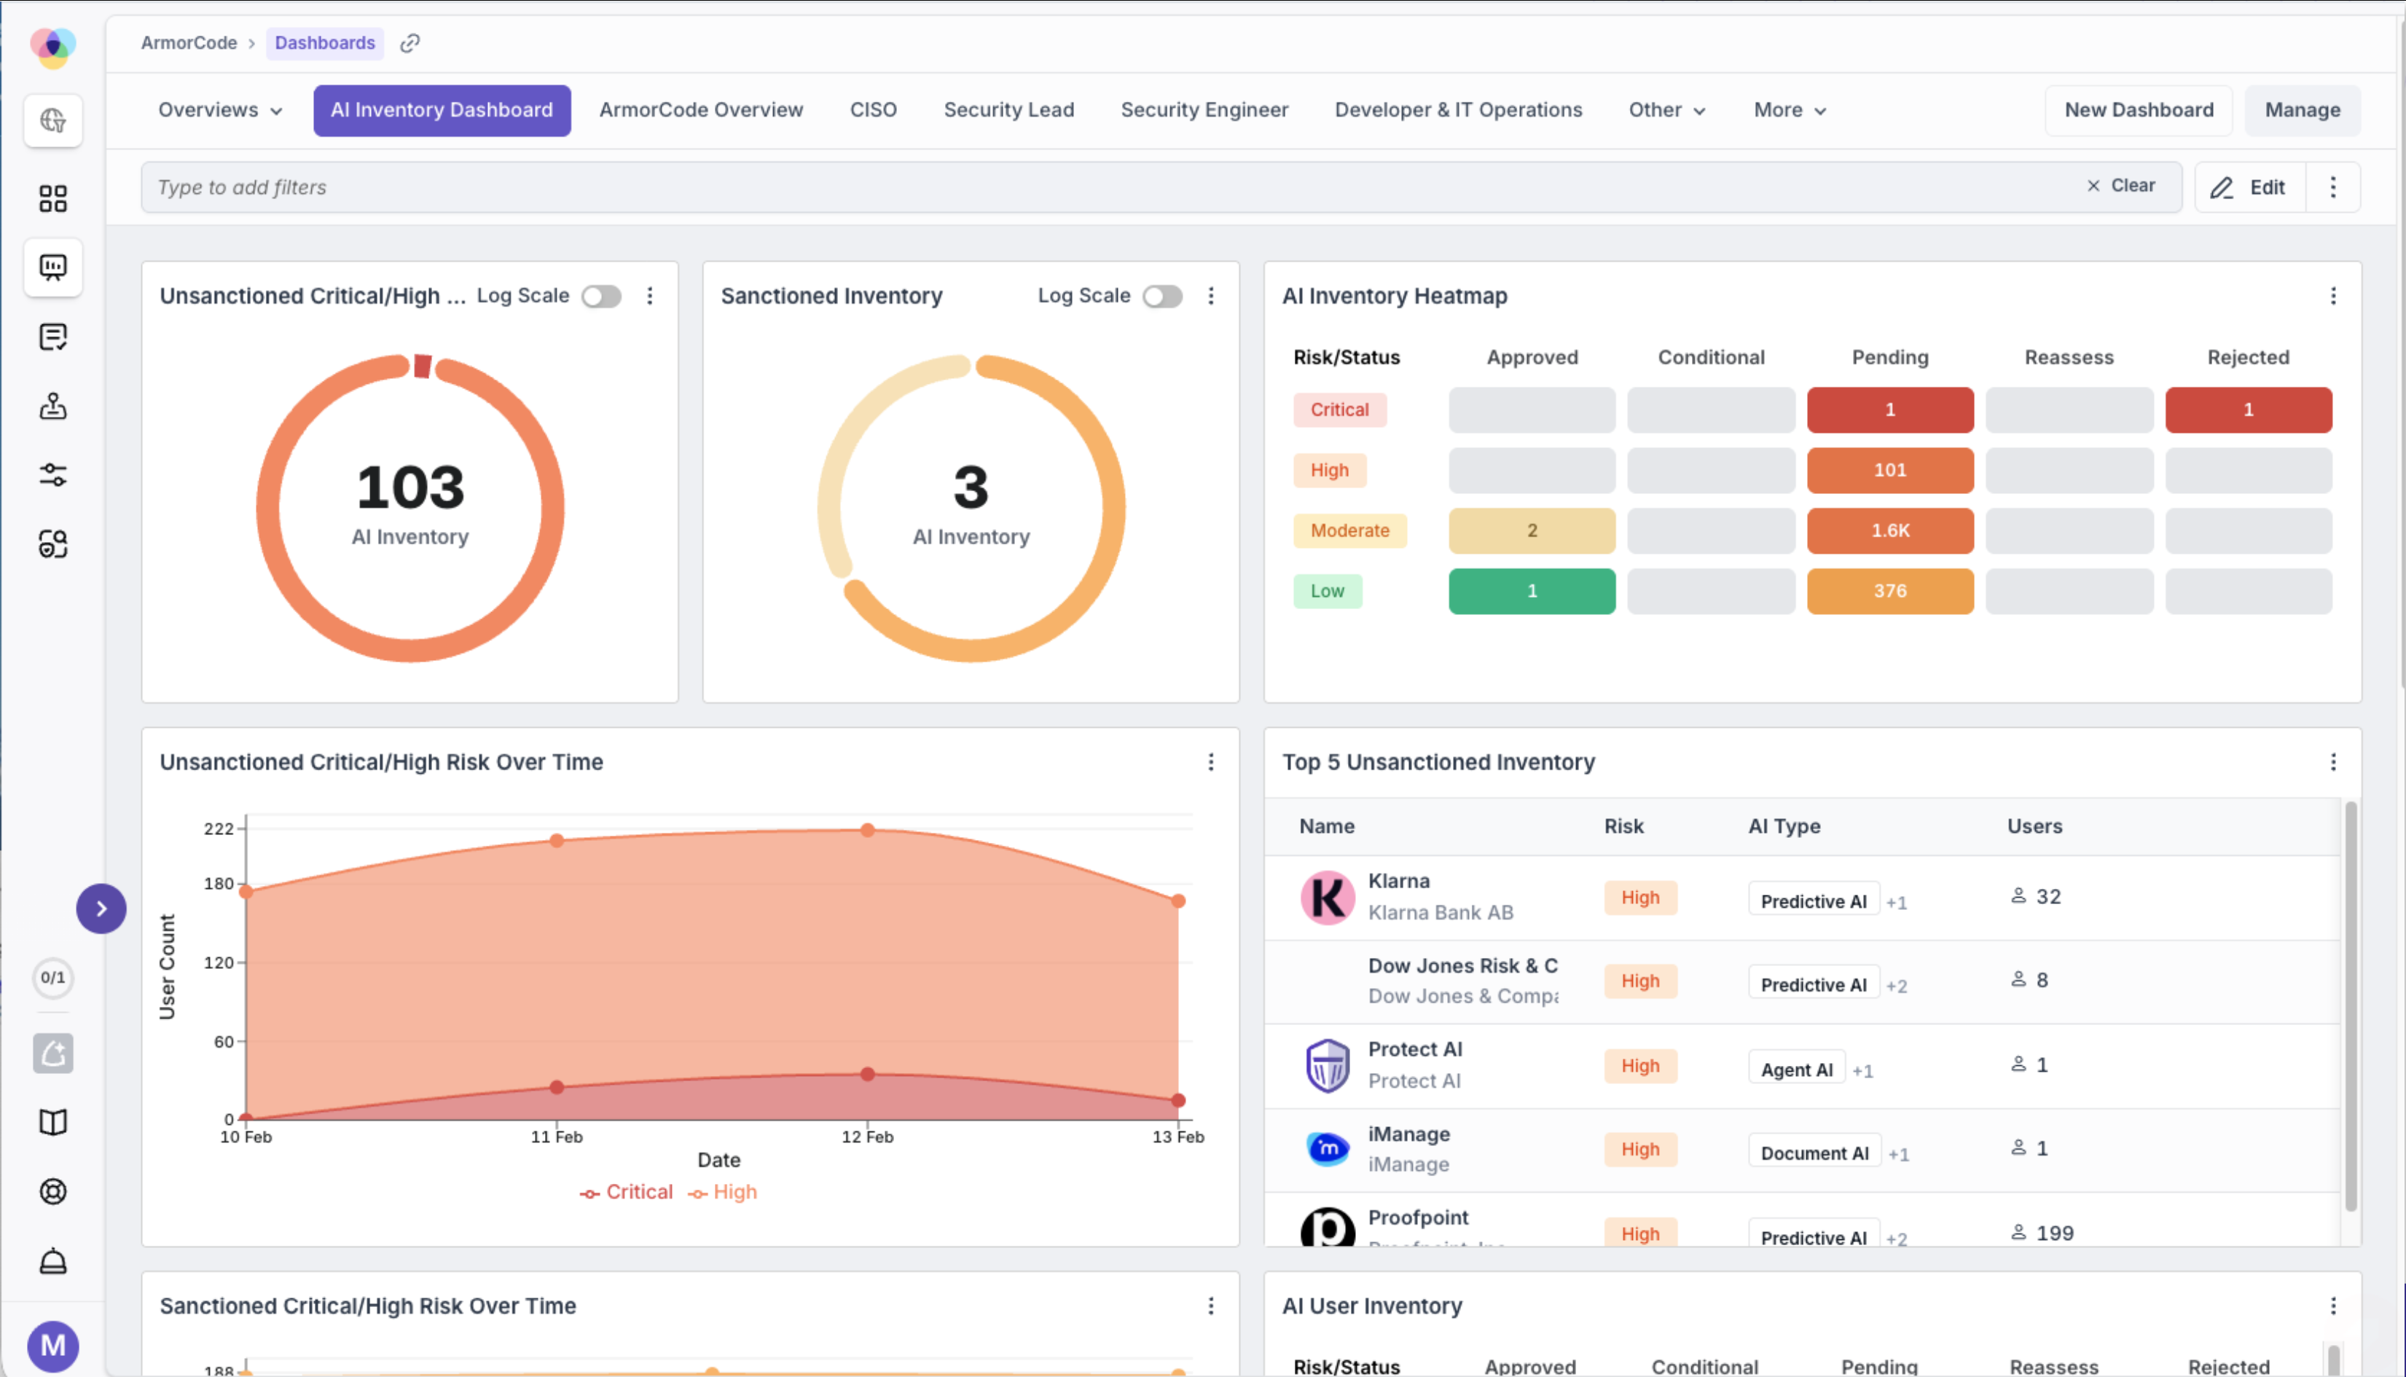Expand the Overviews dropdown

point(219,111)
